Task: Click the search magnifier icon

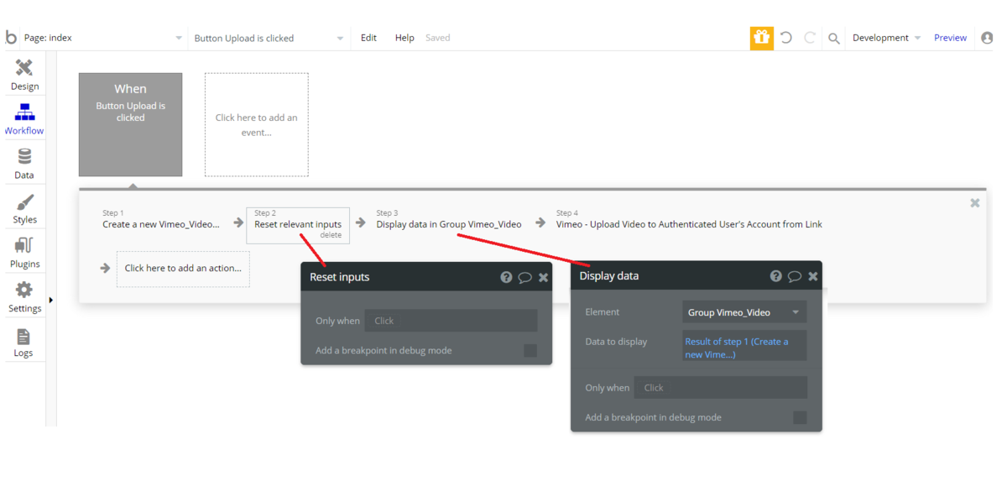Action: 834,38
